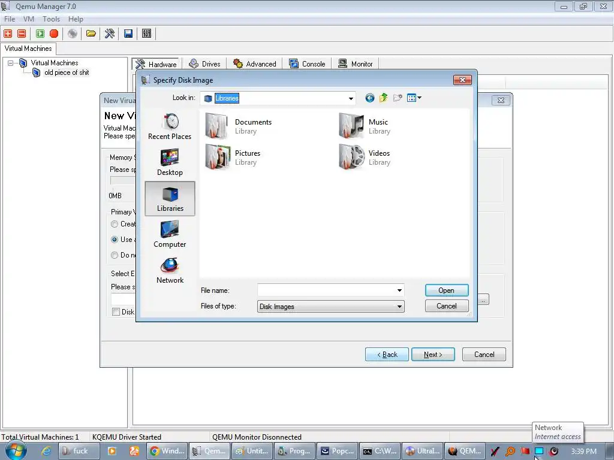The height and width of the screenshot is (460, 614).
Task: Switch to the Console tab
Action: (x=308, y=63)
